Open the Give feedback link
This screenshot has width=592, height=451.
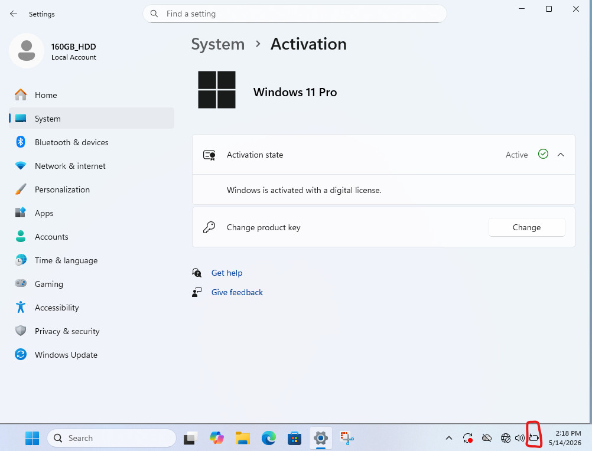(x=237, y=292)
